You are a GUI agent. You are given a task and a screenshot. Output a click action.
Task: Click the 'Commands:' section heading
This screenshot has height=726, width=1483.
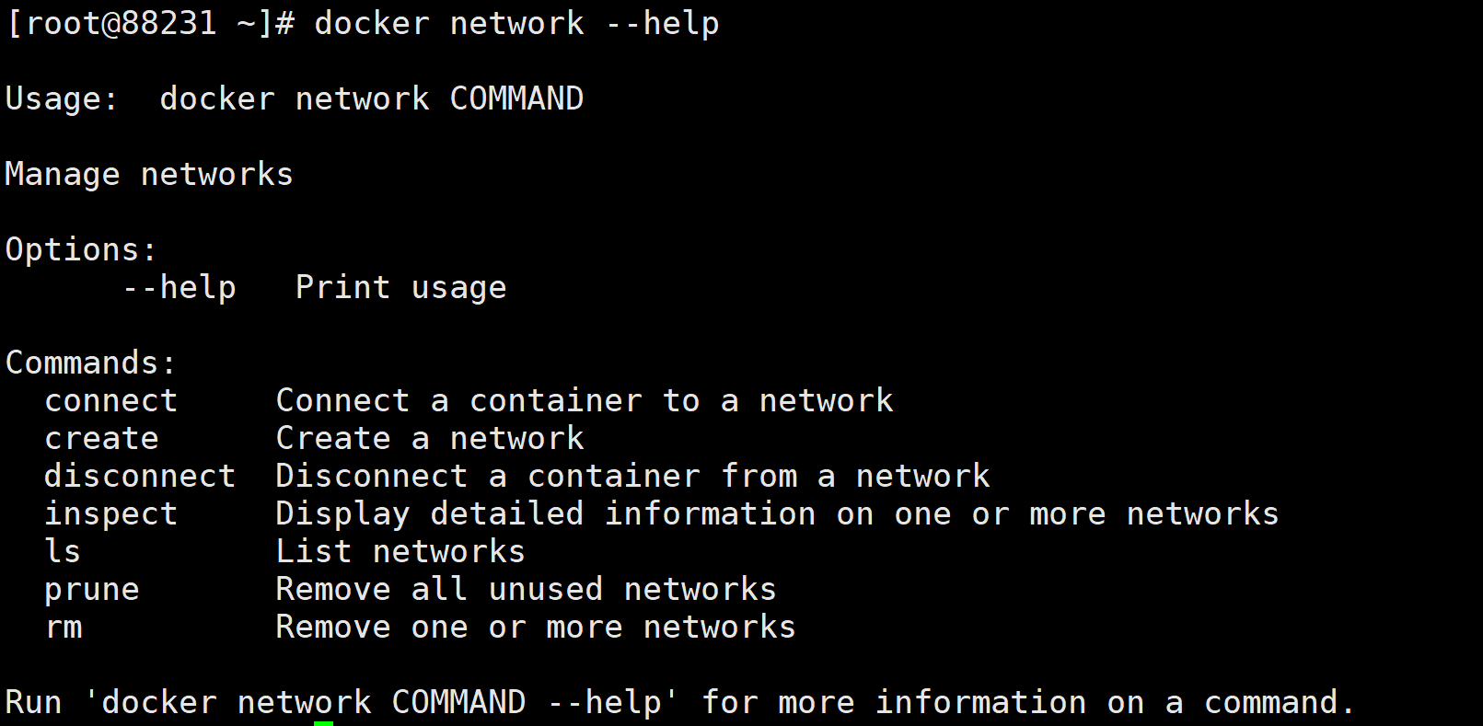90,363
